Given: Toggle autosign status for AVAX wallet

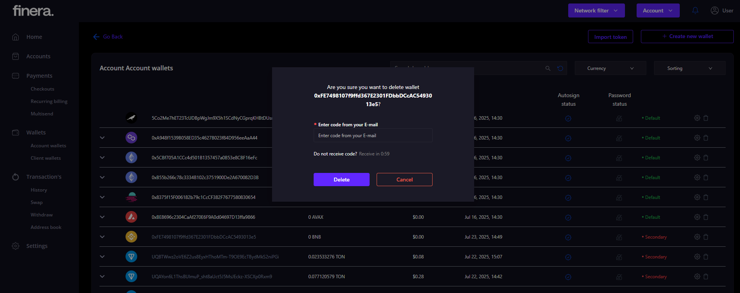Looking at the screenshot, I should [x=568, y=217].
